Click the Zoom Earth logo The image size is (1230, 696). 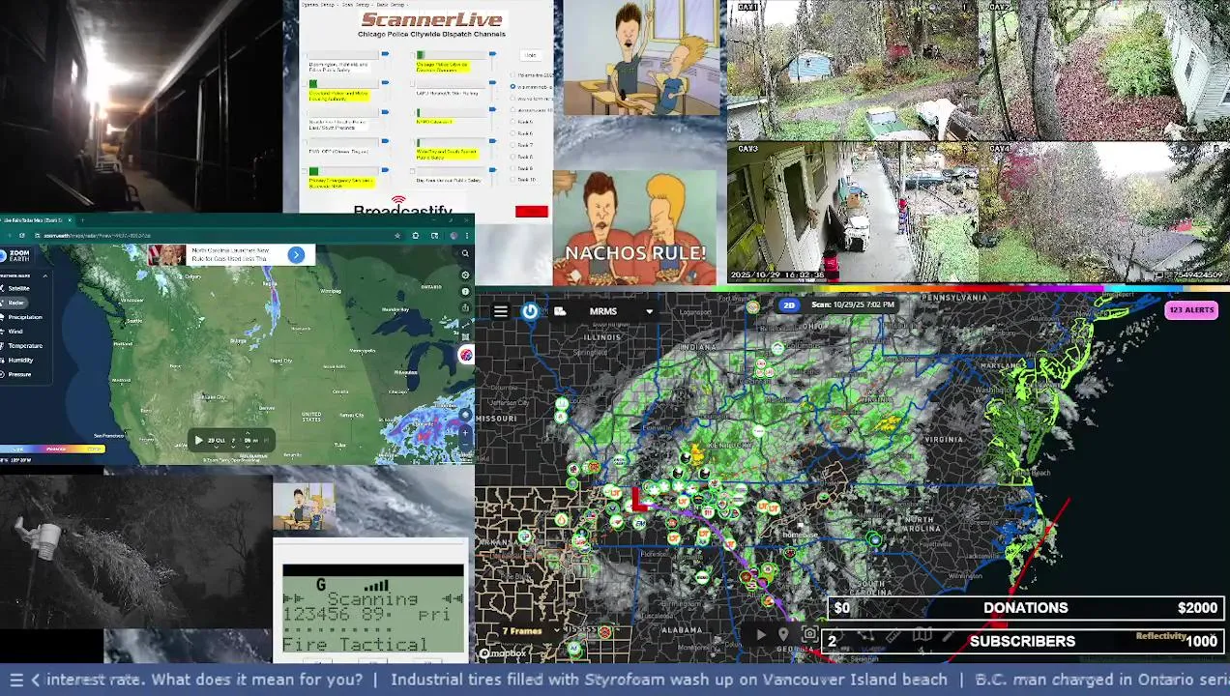click(16, 255)
